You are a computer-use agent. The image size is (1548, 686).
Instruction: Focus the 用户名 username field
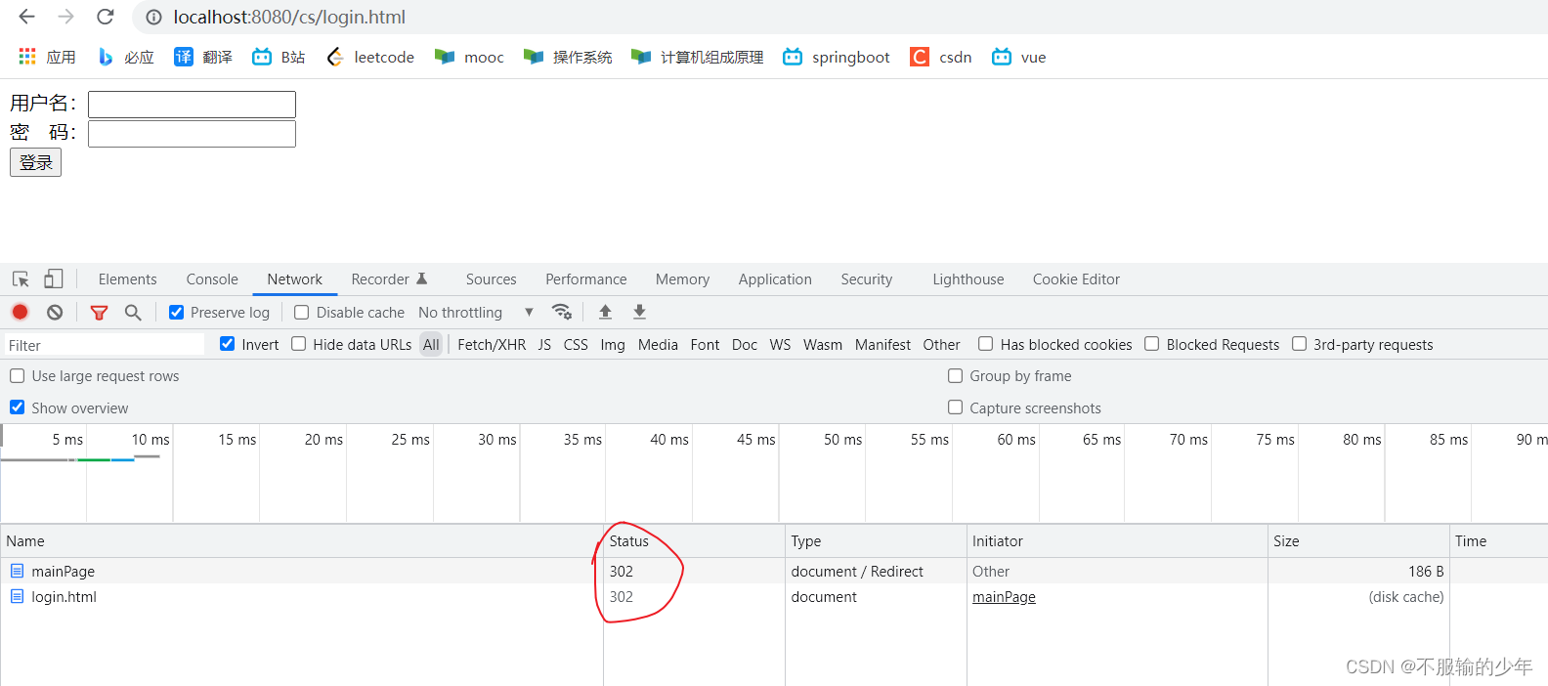pyautogui.click(x=192, y=105)
